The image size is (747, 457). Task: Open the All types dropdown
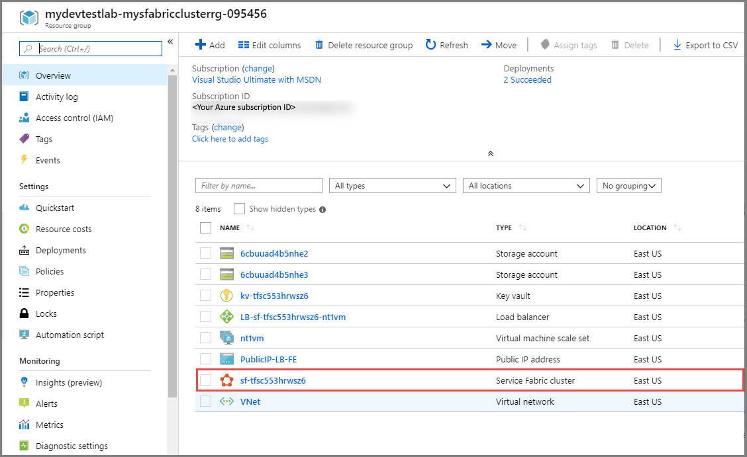tap(393, 185)
